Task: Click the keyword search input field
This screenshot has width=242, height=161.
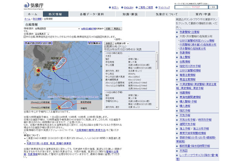Action: [x=192, y=7]
